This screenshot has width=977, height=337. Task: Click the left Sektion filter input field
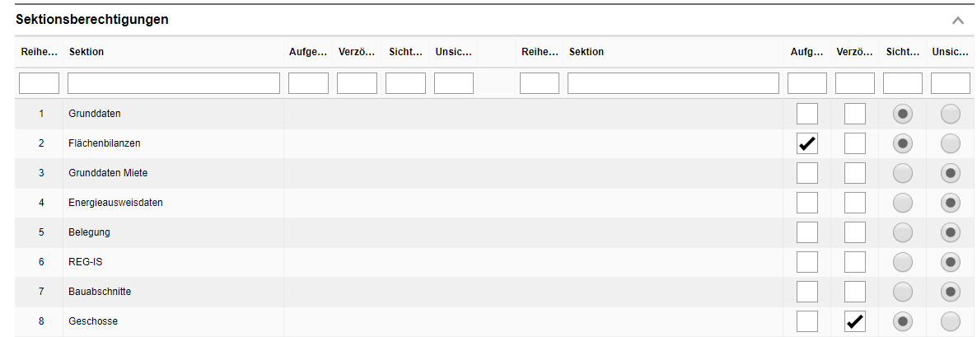click(x=174, y=83)
